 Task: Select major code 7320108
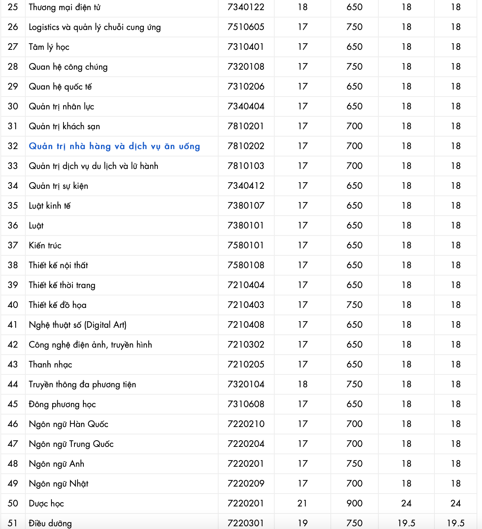coord(246,67)
